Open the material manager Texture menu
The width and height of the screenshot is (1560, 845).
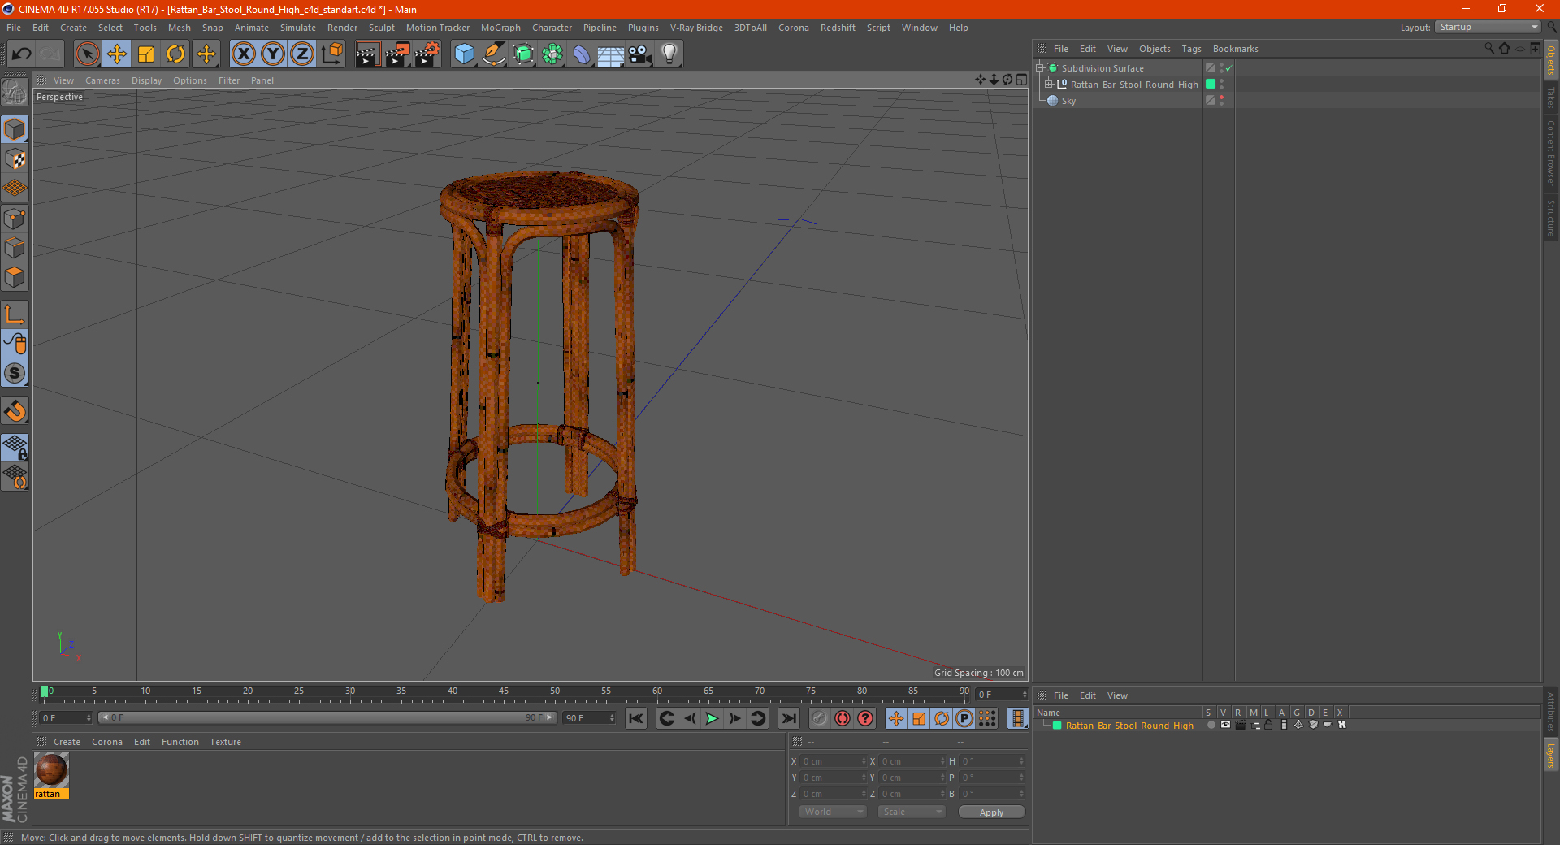(x=225, y=742)
